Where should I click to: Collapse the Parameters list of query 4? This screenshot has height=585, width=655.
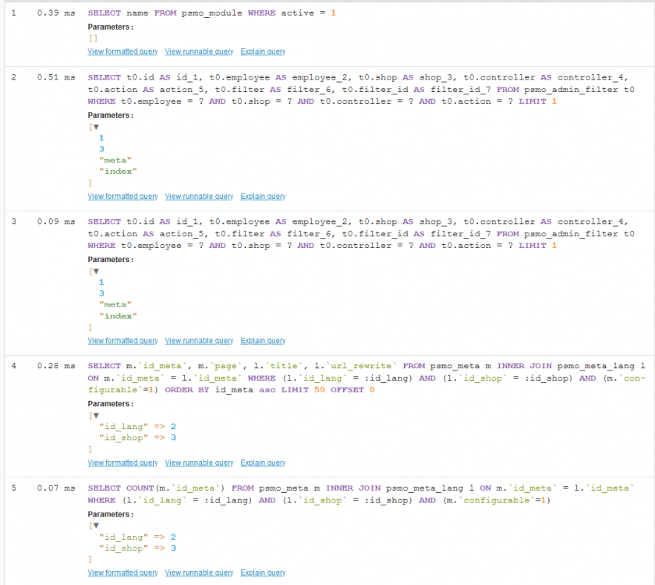coord(94,415)
